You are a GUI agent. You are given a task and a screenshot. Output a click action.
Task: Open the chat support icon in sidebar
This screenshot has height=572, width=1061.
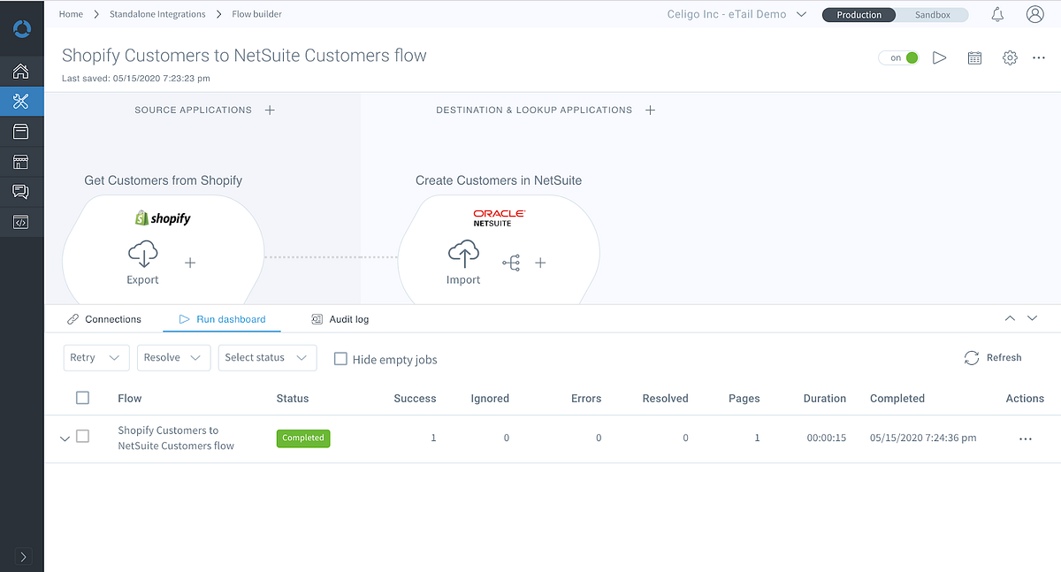click(x=21, y=192)
